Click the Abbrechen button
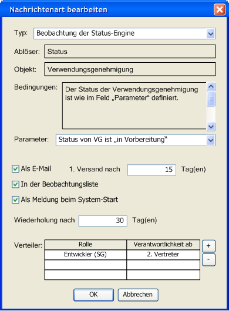The height and width of the screenshot is (311, 229). pos(138,295)
